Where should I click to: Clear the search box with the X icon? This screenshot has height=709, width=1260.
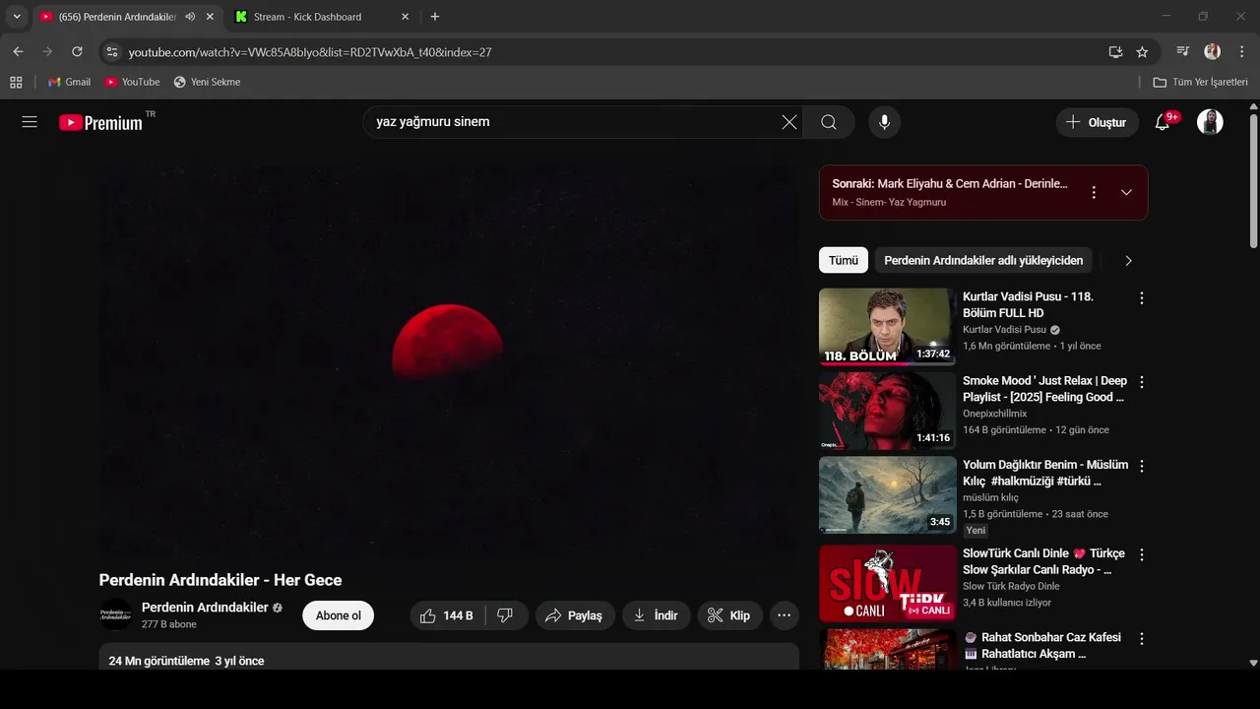click(x=789, y=122)
